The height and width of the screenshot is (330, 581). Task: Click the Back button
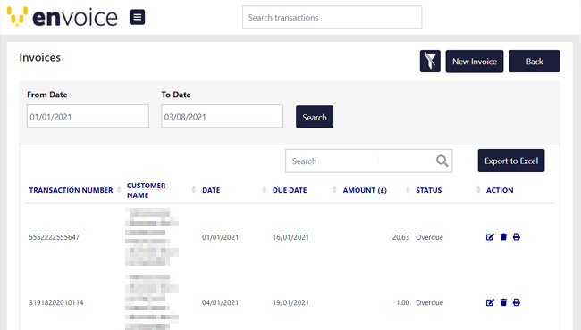click(x=535, y=62)
